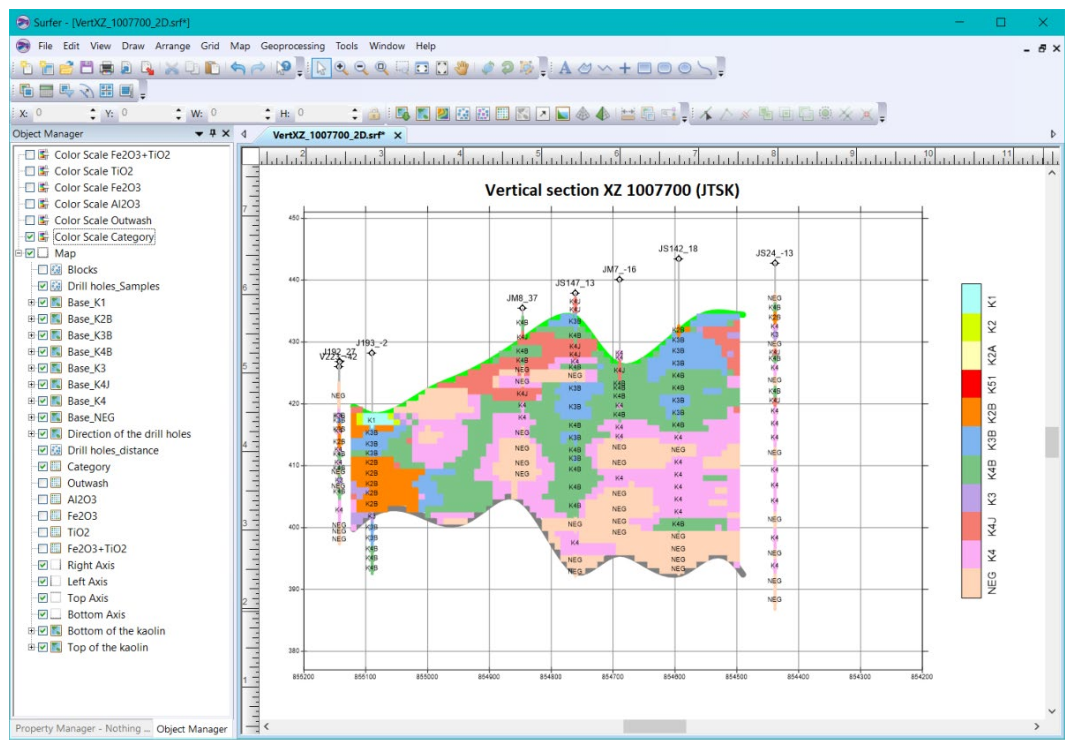This screenshot has height=753, width=1075.
Task: Toggle the Outwash layer checkbox
Action: [x=43, y=483]
